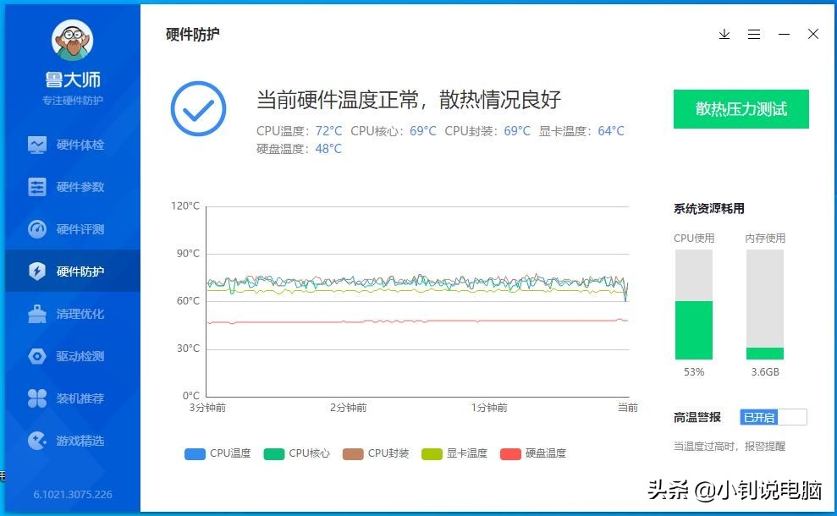Select 硬件防护 in the sidebar
Image resolution: width=837 pixels, height=516 pixels.
coord(73,271)
